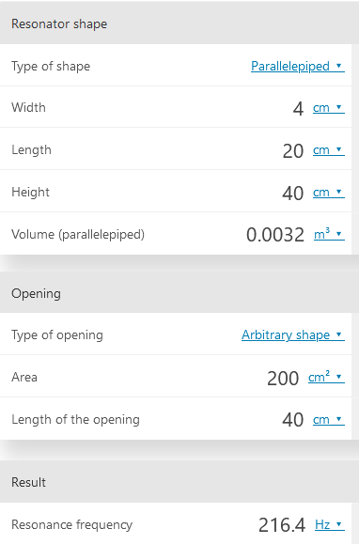This screenshot has height=544, width=359.
Task: Edit the Width value 4
Action: coord(298,109)
